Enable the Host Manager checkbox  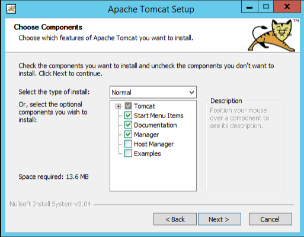pos(128,144)
